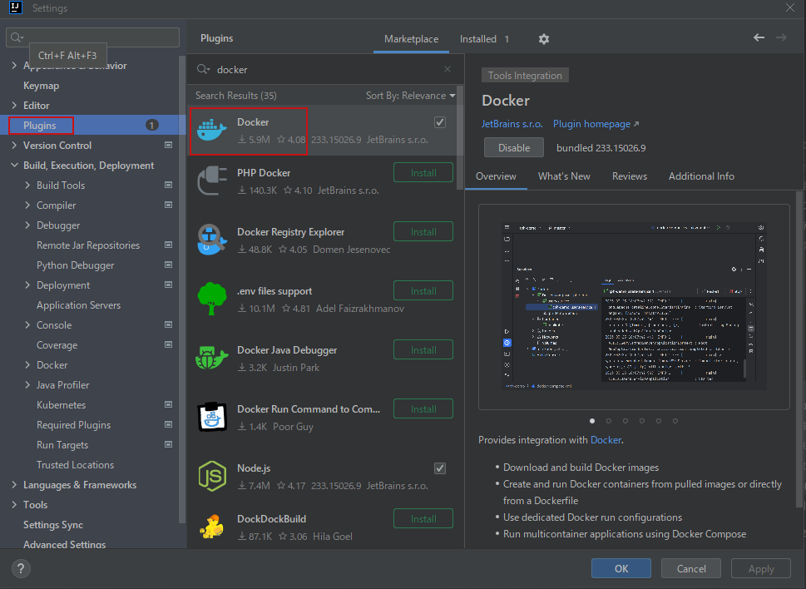
Task: Click the DockDockBuild duck icon
Action: [x=212, y=527]
